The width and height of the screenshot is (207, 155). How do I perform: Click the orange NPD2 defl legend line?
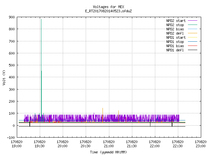[193, 33]
